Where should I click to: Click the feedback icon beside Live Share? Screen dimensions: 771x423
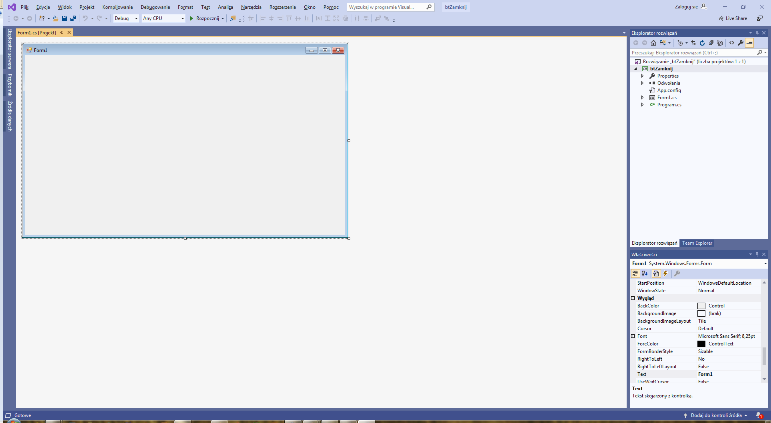(x=760, y=18)
